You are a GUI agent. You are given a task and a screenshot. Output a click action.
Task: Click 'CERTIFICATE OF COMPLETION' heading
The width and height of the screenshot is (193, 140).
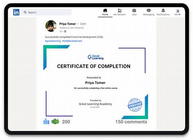coord(94,66)
